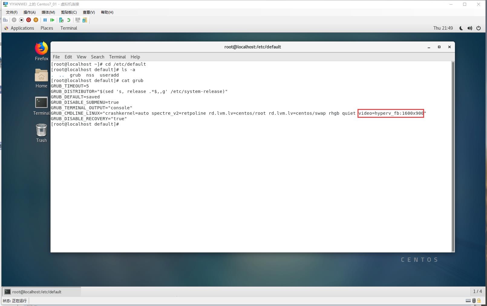Open the 帮助(H) menu
This screenshot has width=487, height=306.
[x=107, y=12]
